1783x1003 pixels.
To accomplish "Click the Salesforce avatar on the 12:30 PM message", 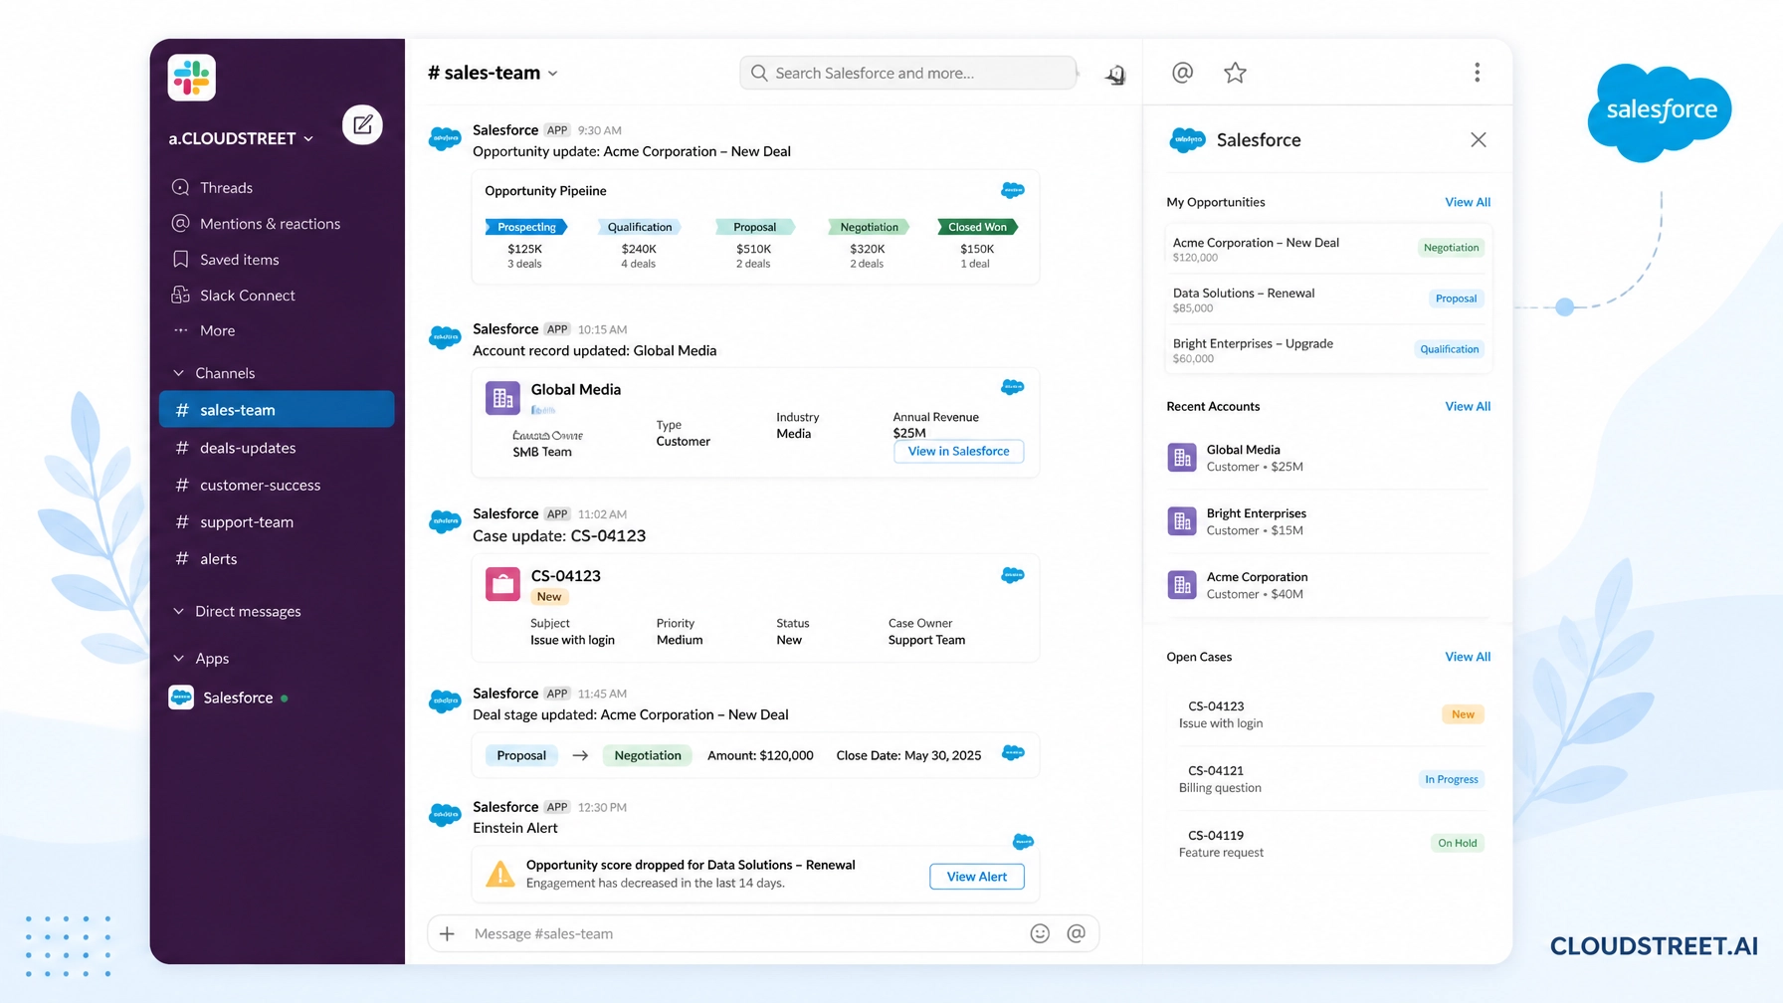I will [445, 815].
